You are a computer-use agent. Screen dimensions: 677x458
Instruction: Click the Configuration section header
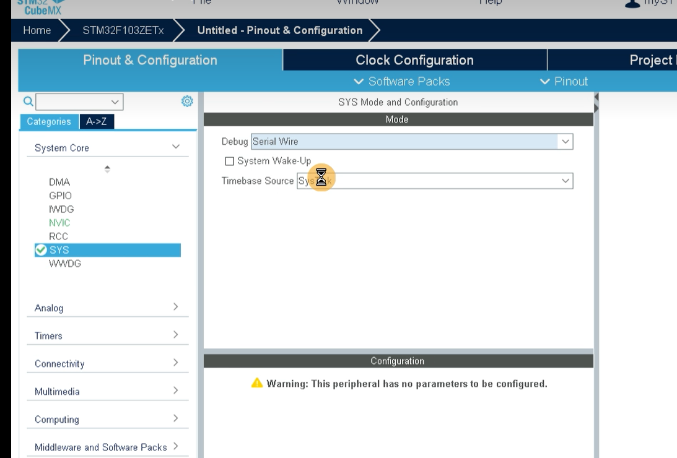(x=398, y=361)
